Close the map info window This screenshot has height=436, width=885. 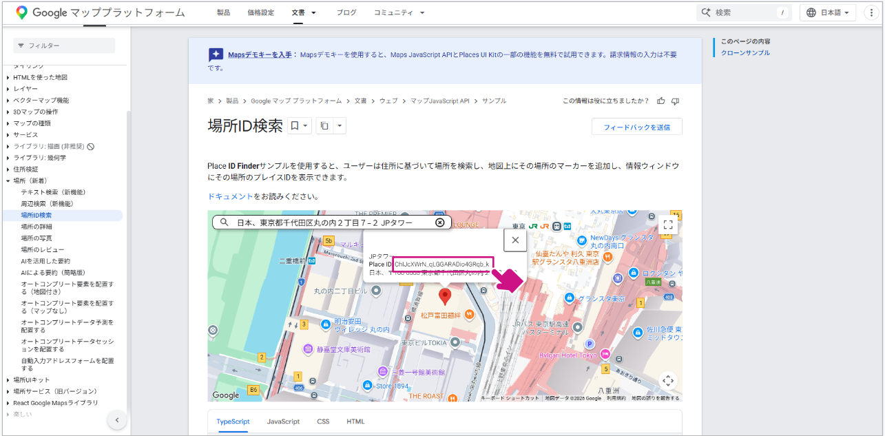[x=515, y=240]
